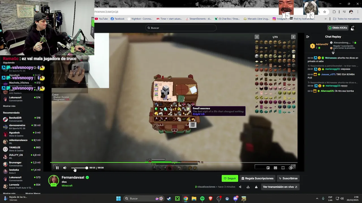
Task: Toggle theater mode icon
Action: point(275,168)
